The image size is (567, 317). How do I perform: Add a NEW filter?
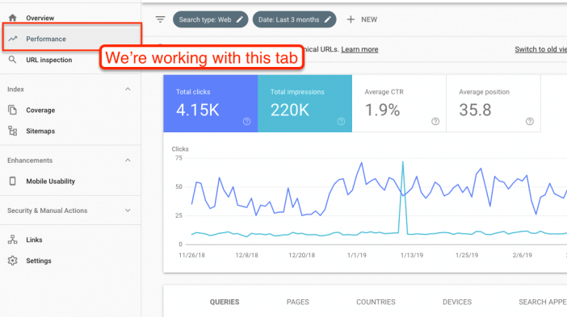click(x=362, y=19)
